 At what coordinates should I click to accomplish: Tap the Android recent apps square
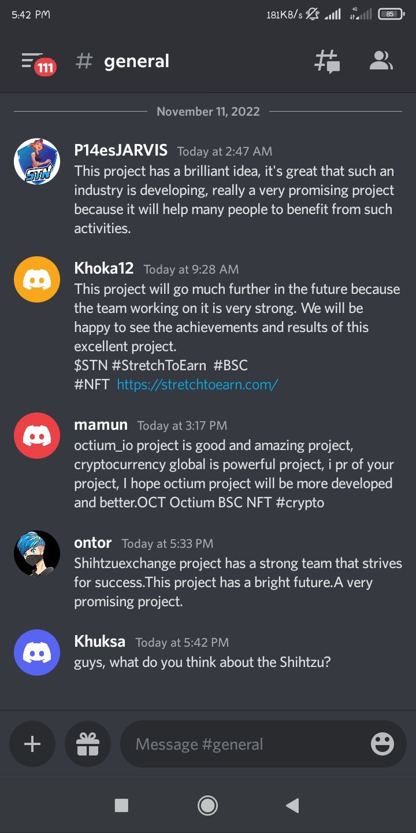(121, 805)
